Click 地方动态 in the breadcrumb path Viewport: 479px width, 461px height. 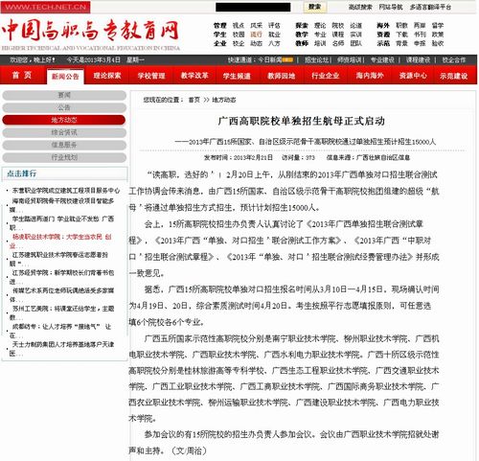pyautogui.click(x=224, y=100)
